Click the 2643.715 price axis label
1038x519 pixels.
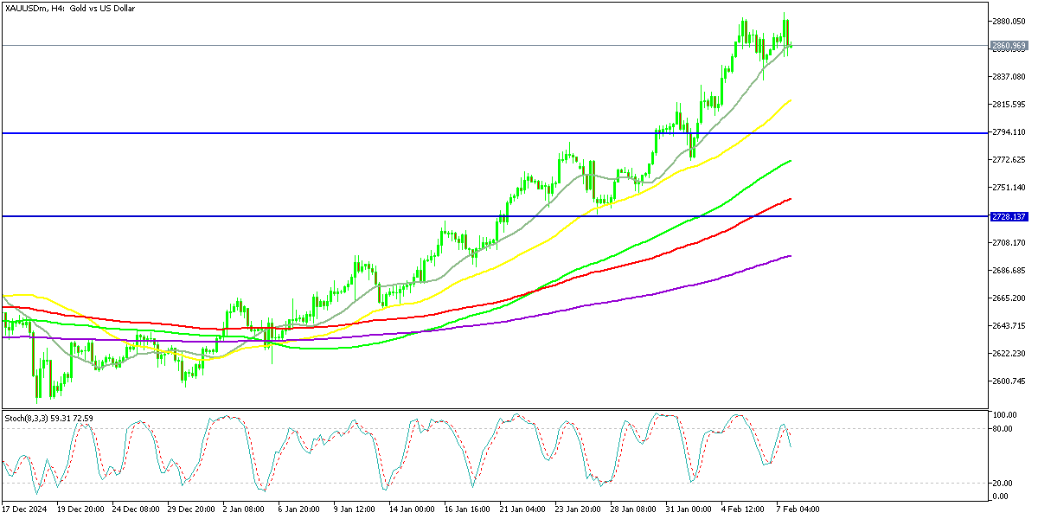click(x=1009, y=325)
